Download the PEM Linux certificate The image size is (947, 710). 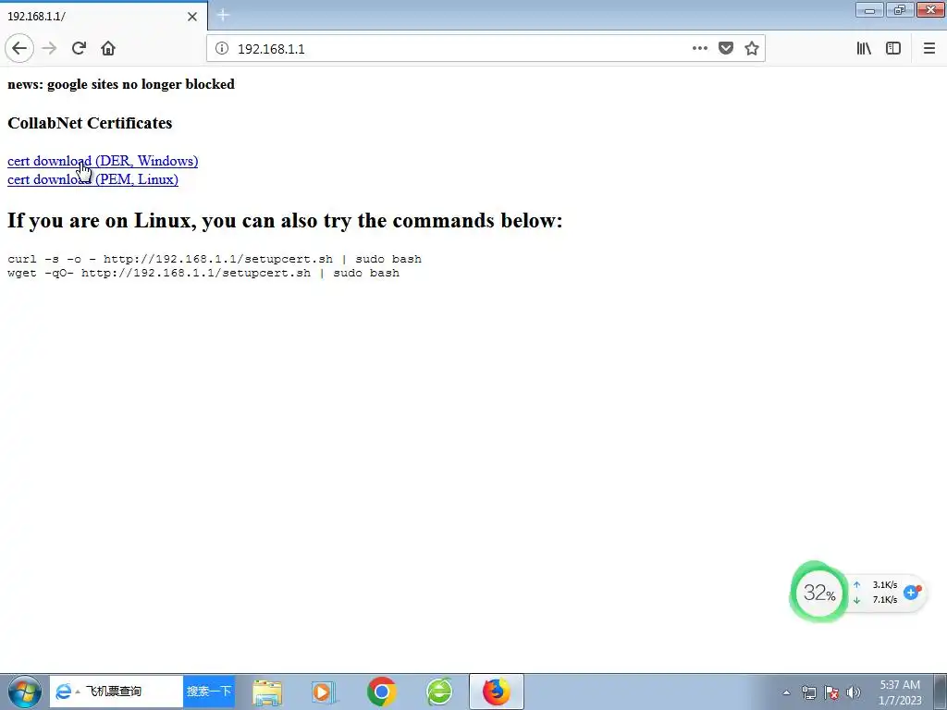tap(92, 179)
